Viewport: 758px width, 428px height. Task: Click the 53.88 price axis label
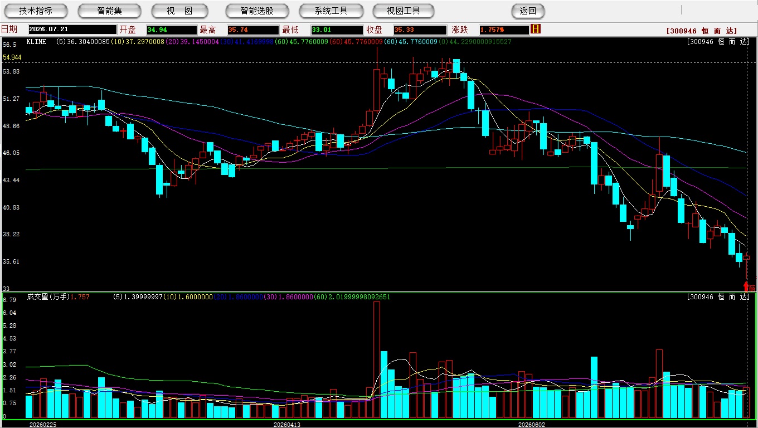[x=11, y=72]
